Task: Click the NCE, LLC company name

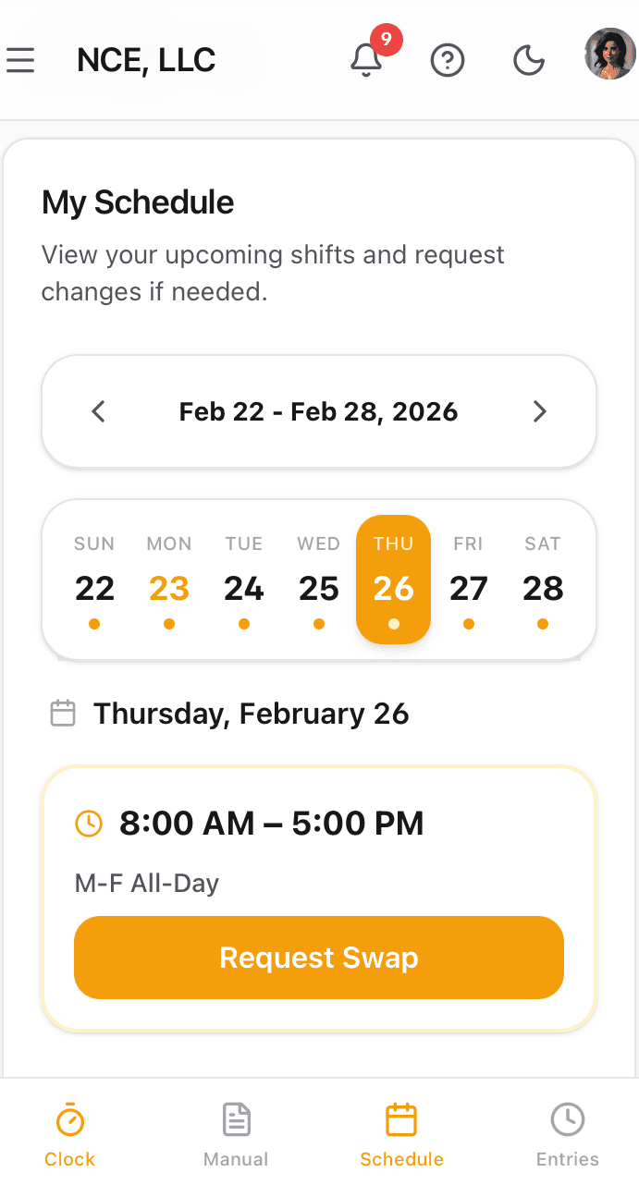Action: click(x=145, y=59)
